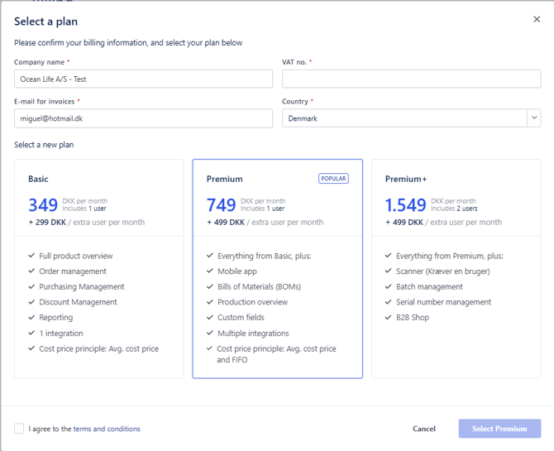Click checkmark next to Batch management
The image size is (554, 451).
[x=389, y=287]
